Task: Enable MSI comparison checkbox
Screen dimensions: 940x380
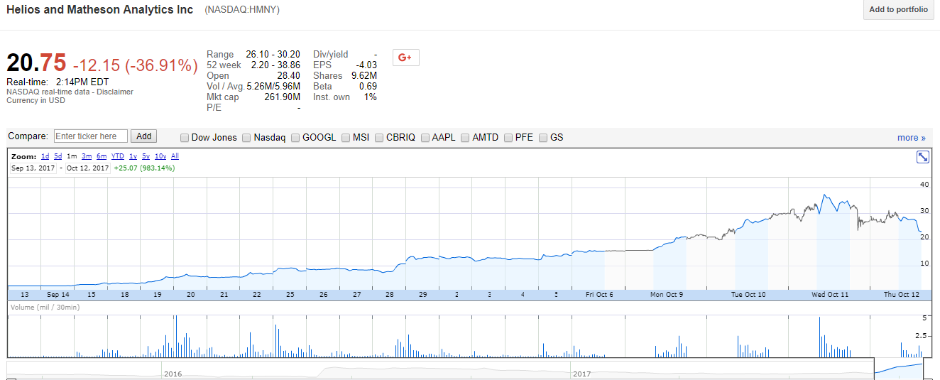Action: coord(346,138)
